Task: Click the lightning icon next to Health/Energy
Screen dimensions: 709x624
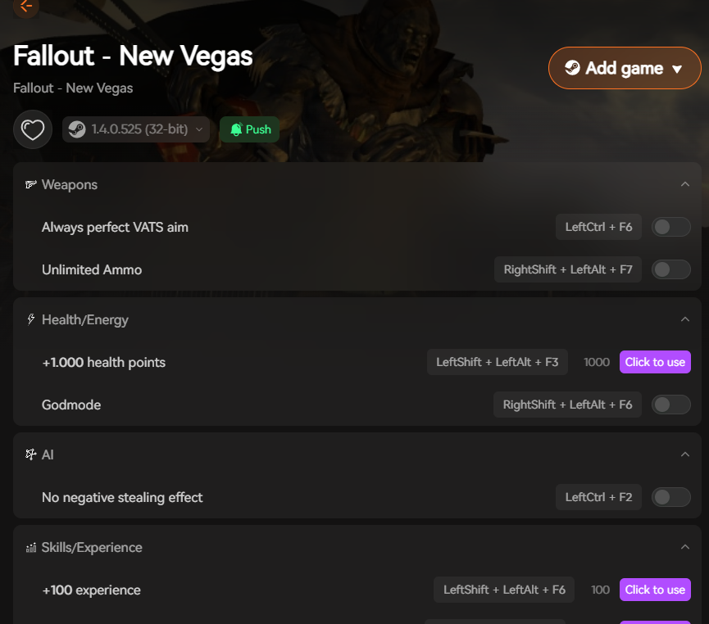Action: (30, 319)
